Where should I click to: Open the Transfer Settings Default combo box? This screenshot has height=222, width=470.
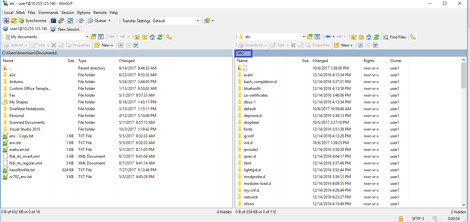click(x=176, y=21)
